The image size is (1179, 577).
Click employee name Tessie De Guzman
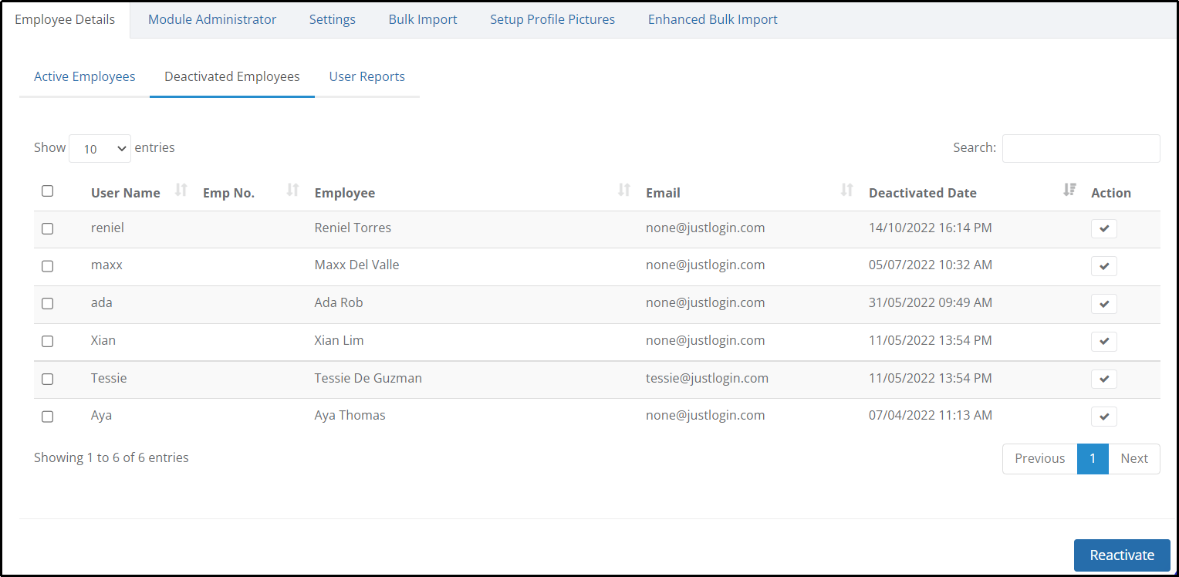click(368, 378)
